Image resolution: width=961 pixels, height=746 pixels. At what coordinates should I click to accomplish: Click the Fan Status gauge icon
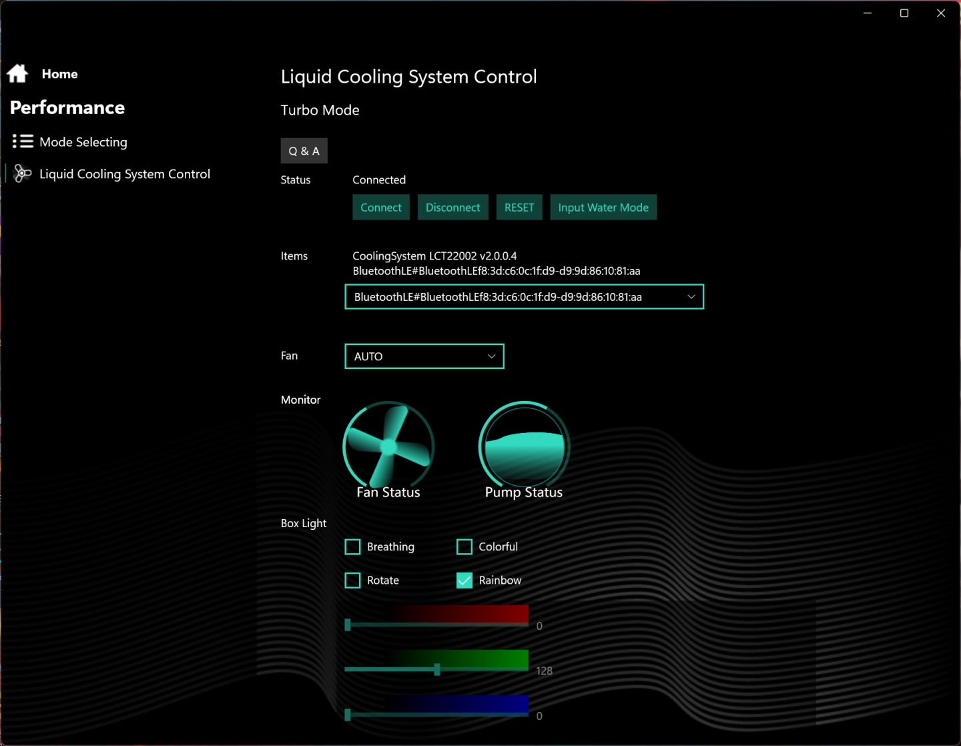[x=388, y=446]
